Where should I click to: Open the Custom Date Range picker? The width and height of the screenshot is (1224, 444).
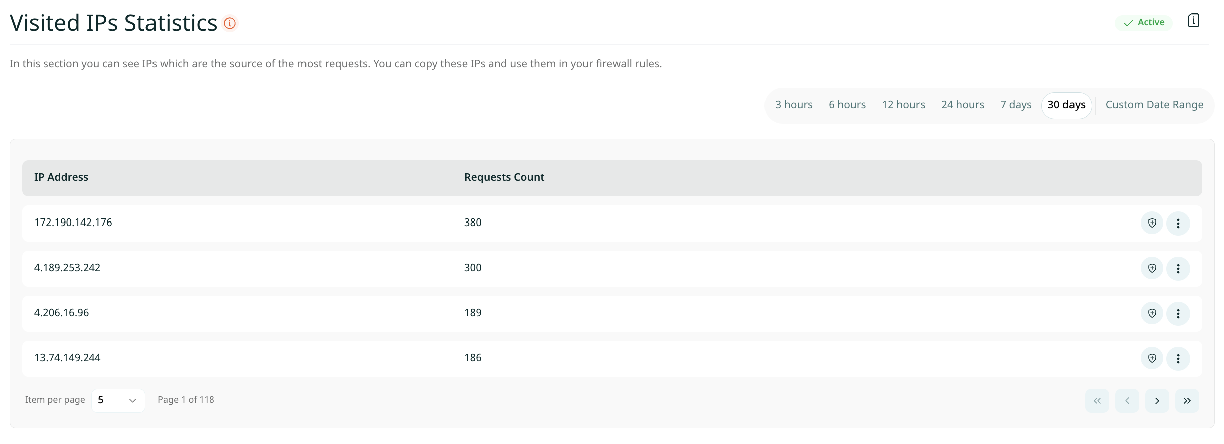click(1154, 105)
